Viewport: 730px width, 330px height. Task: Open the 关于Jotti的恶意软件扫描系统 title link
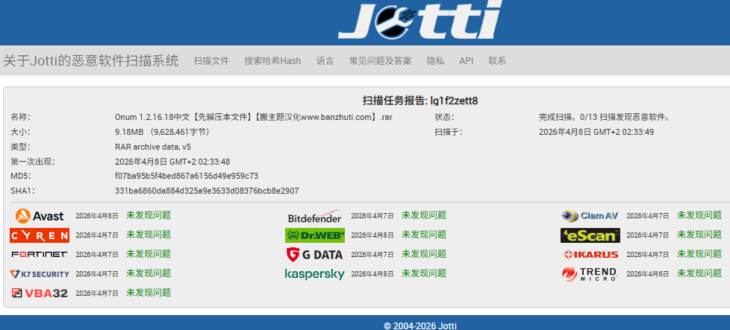91,61
